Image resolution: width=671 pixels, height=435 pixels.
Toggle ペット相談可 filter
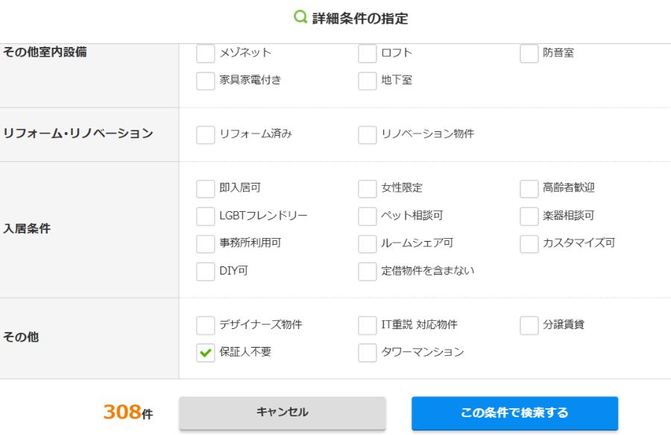coord(368,216)
